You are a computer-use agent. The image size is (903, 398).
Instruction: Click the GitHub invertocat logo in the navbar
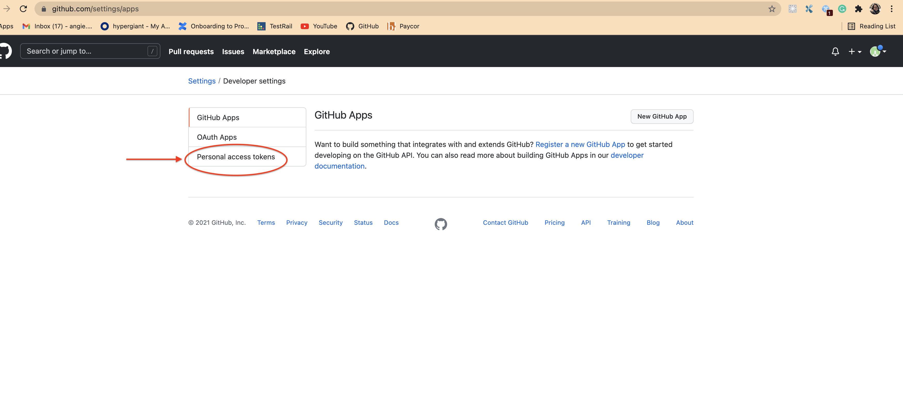5,51
